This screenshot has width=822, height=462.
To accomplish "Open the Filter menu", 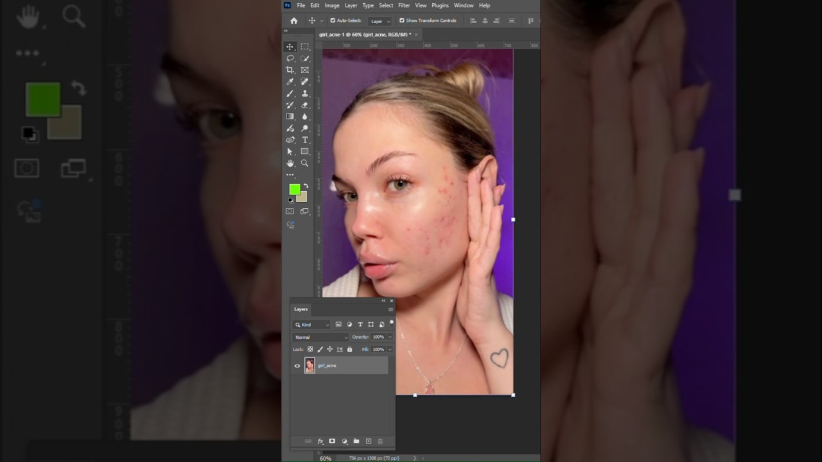I will click(x=404, y=5).
